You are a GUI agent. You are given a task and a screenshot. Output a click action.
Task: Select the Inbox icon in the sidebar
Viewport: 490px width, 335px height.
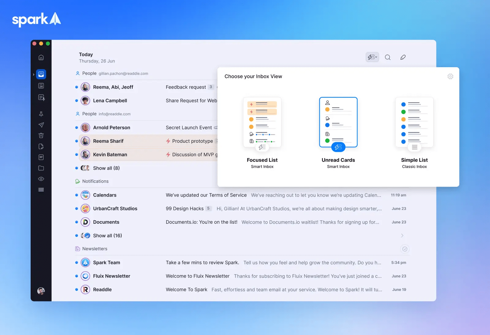[41, 74]
